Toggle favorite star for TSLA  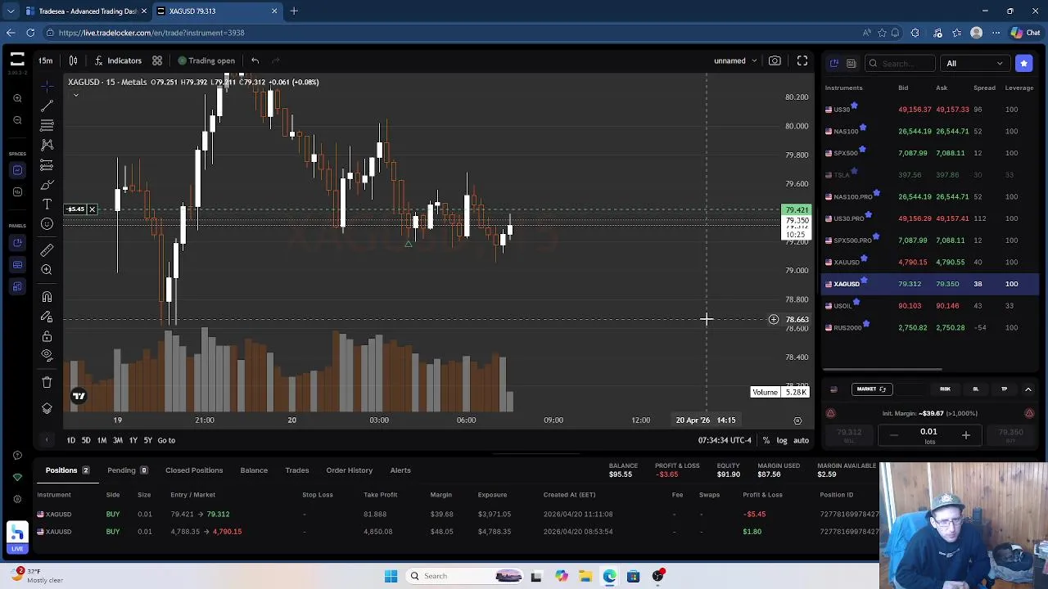(x=854, y=170)
